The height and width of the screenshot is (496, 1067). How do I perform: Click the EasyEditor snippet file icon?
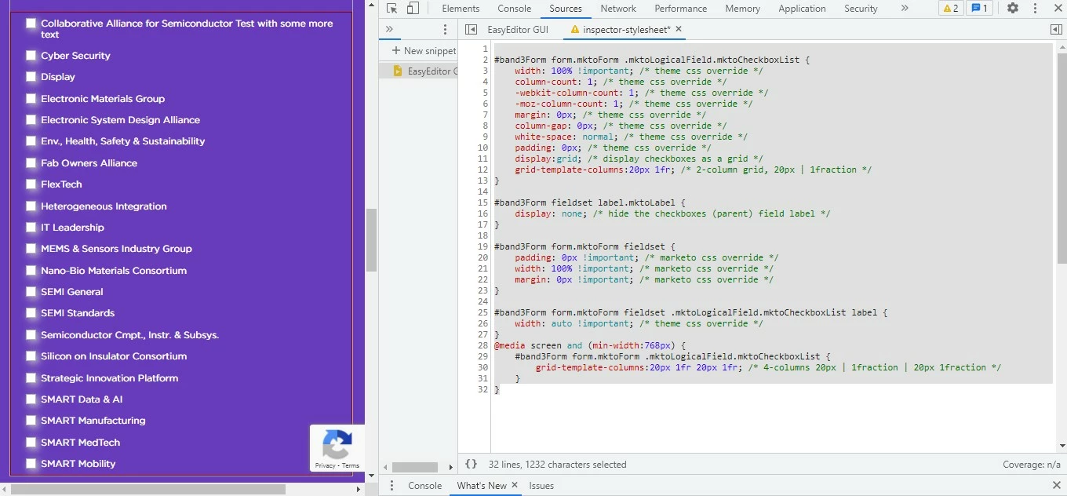[399, 71]
